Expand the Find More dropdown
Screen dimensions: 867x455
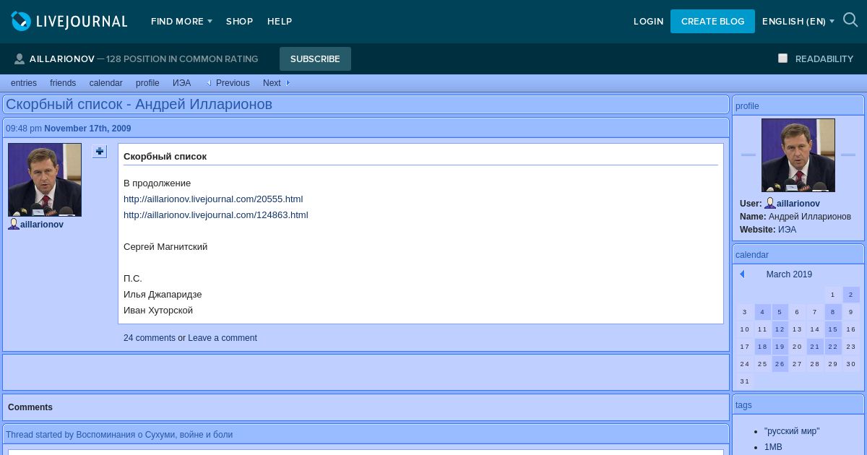pyautogui.click(x=181, y=22)
